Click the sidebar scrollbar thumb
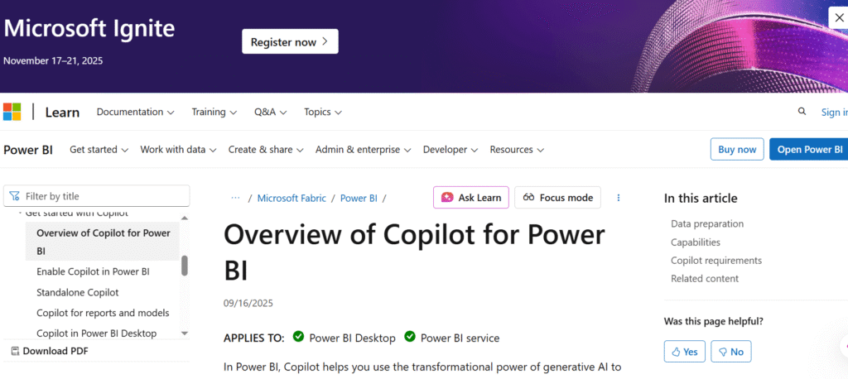This screenshot has height=379, width=848. pyautogui.click(x=185, y=266)
